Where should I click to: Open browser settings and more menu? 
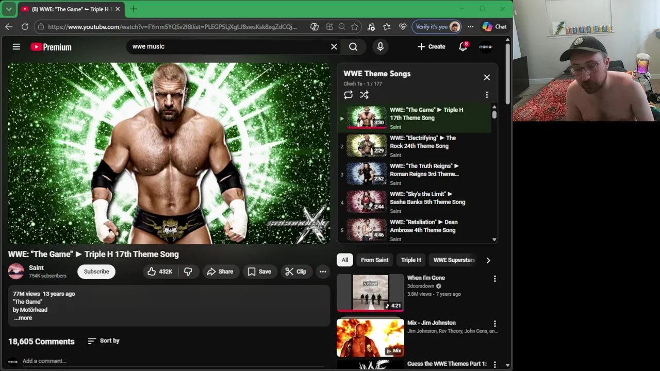tap(470, 27)
